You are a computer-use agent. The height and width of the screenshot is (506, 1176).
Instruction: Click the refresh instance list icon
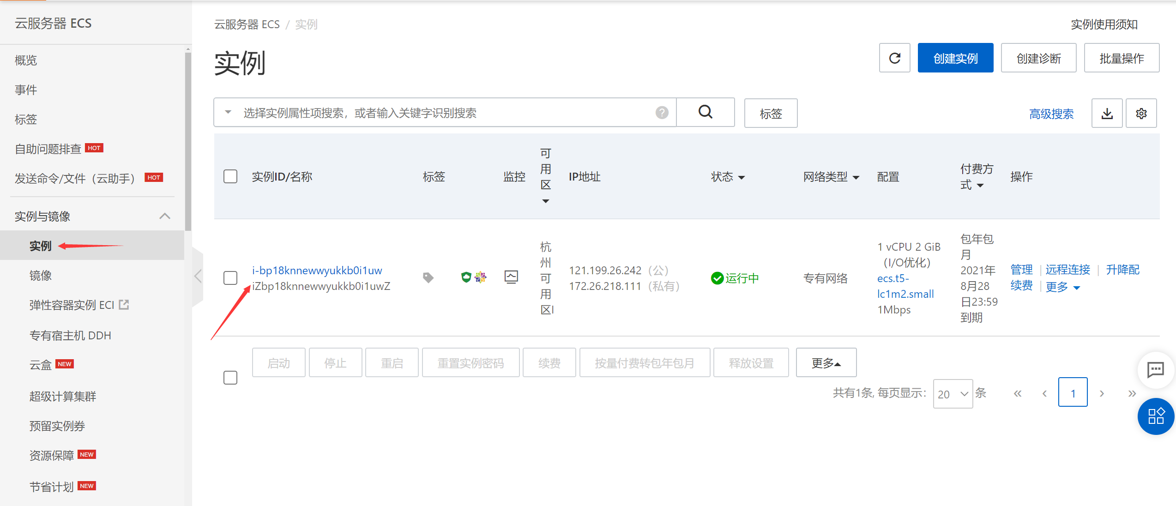tap(895, 58)
